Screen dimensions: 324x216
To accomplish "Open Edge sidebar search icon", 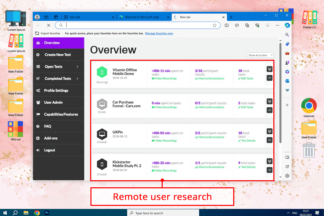I will [287, 35].
